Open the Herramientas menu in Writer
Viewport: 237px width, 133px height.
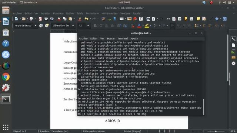[110, 13]
